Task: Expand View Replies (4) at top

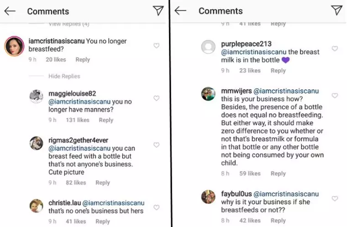Action: pyautogui.click(x=68, y=23)
